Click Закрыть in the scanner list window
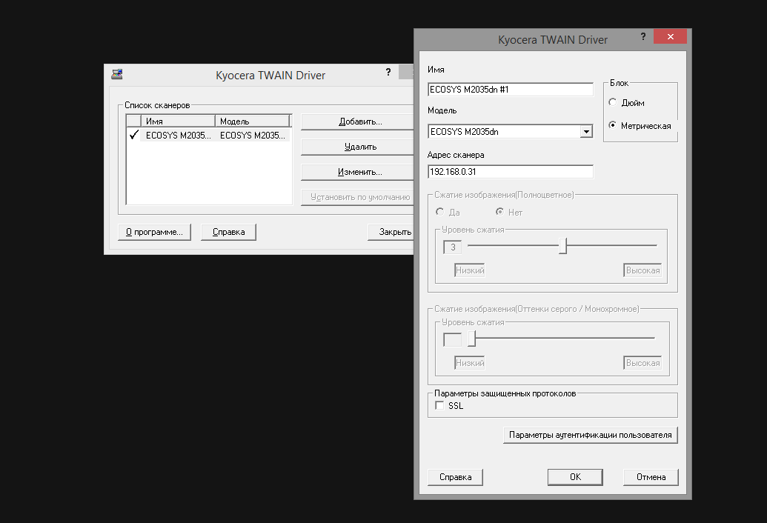Image resolution: width=767 pixels, height=523 pixels. point(391,232)
